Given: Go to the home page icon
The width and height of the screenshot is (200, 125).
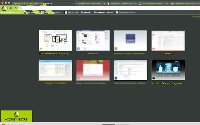Looking at the screenshot, I should point(15,8).
